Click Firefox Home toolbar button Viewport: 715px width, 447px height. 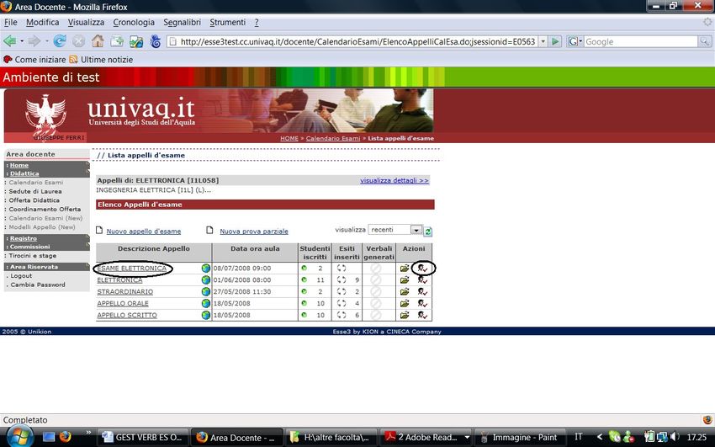[x=98, y=41]
